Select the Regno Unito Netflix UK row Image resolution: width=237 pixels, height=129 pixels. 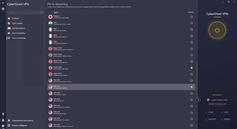click(x=121, y=61)
